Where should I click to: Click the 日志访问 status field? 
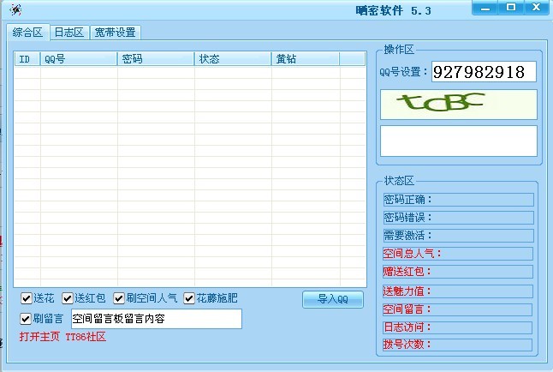457,327
